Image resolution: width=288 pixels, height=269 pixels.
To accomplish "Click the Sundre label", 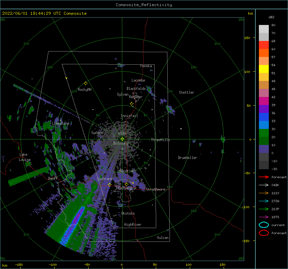I will pyautogui.click(x=97, y=132).
